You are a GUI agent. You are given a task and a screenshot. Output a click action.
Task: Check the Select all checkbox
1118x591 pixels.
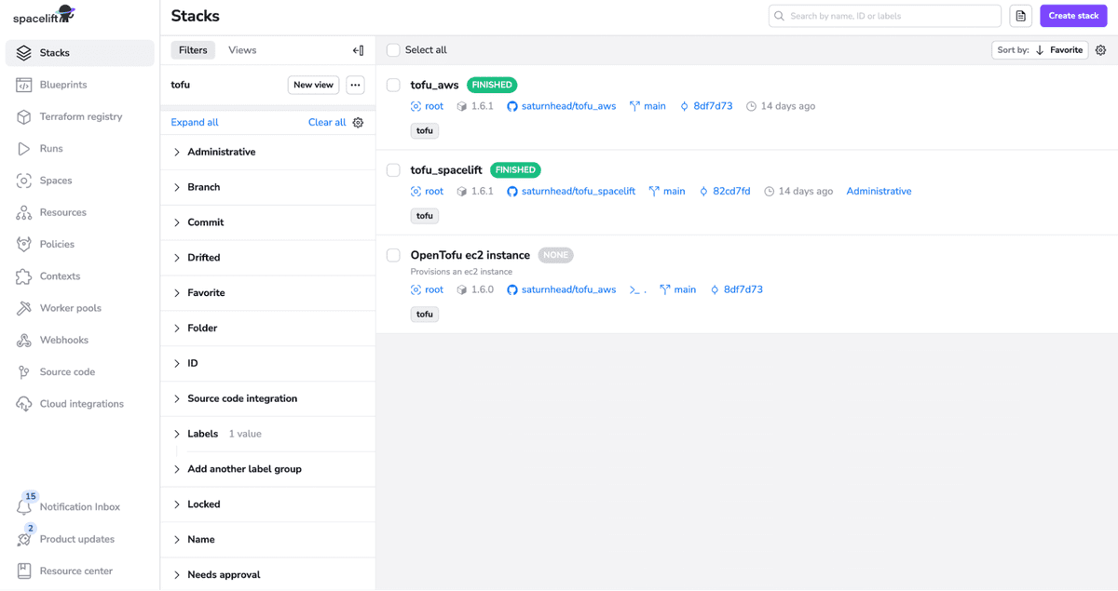[392, 49]
